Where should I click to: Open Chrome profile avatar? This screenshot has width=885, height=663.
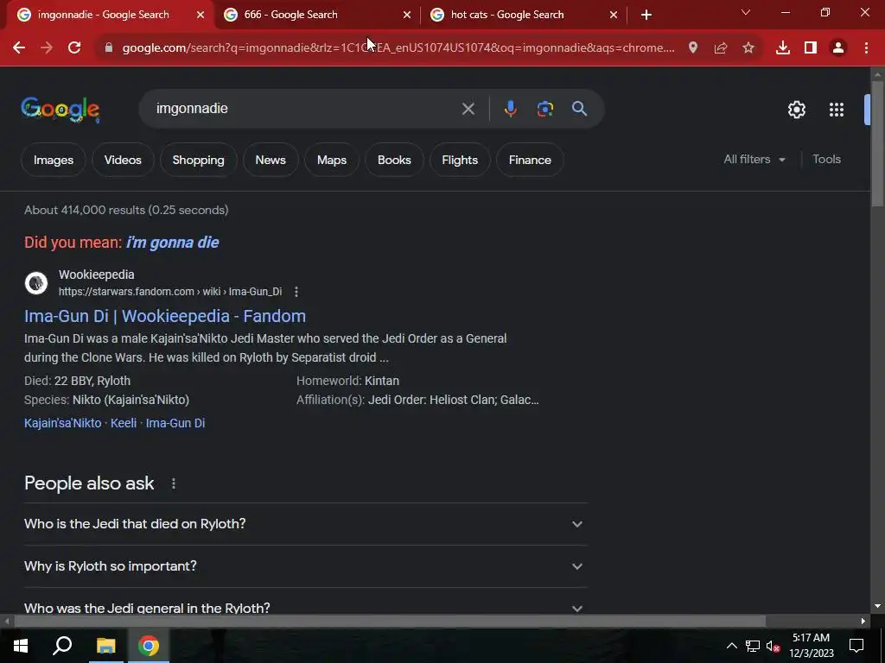pyautogui.click(x=838, y=48)
